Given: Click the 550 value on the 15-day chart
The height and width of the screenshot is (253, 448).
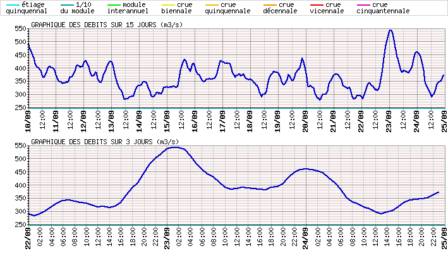Looking at the screenshot, I should coord(21,29).
